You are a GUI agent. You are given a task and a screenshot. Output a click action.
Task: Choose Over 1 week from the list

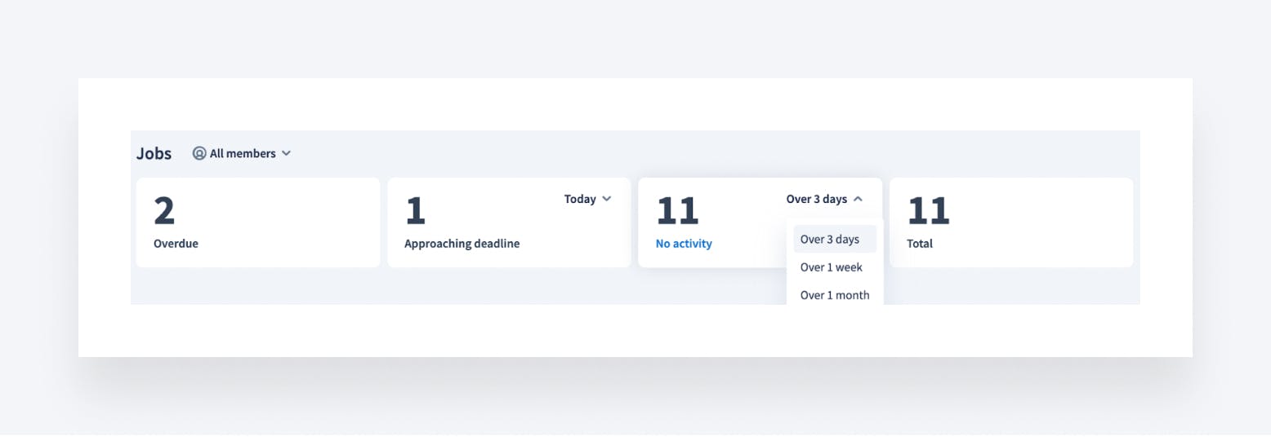coord(831,267)
